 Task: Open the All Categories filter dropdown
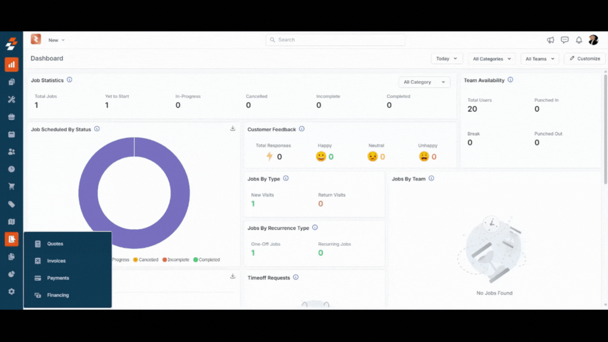492,59
